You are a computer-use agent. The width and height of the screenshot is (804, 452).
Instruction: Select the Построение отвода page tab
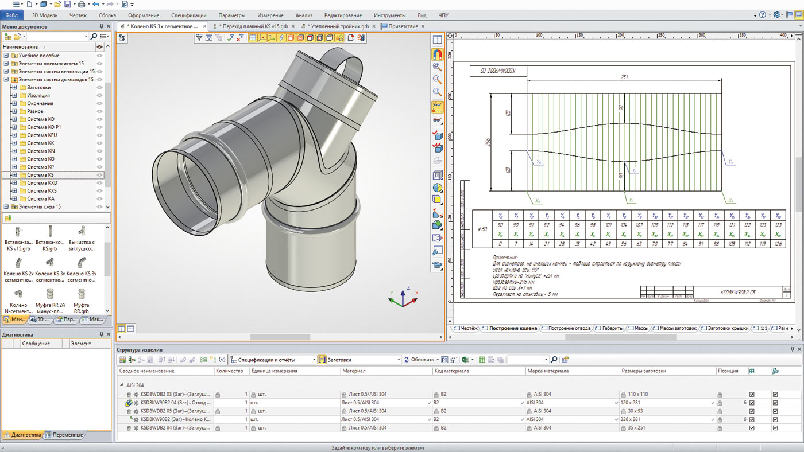coord(566,328)
